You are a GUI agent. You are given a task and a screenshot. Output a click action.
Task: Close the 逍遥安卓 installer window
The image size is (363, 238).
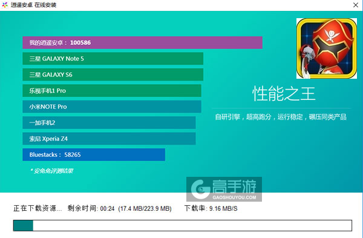click(356, 5)
